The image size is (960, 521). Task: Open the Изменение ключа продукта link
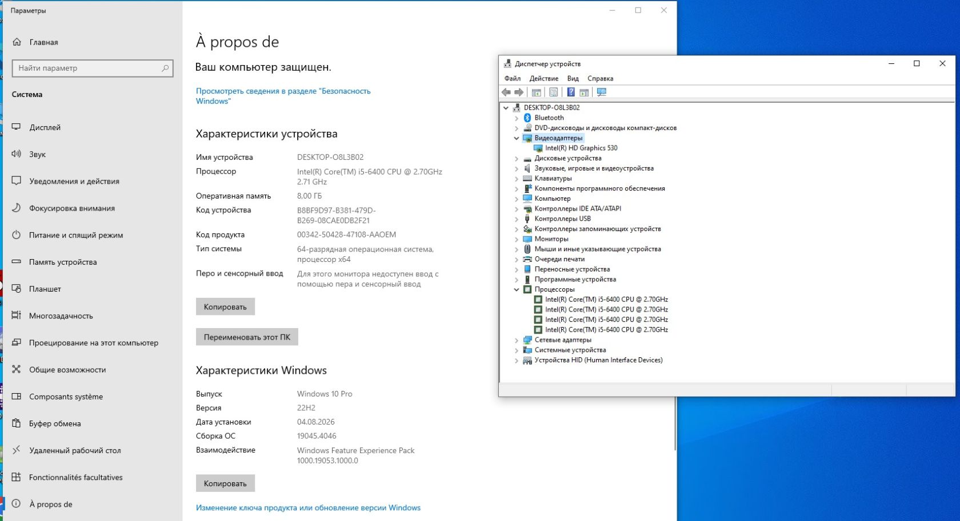pos(308,508)
